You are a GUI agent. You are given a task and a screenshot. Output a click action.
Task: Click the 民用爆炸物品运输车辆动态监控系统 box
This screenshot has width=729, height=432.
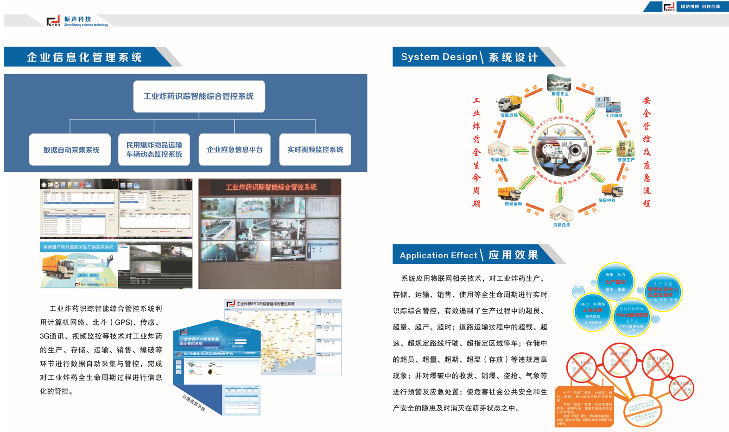coord(154,150)
